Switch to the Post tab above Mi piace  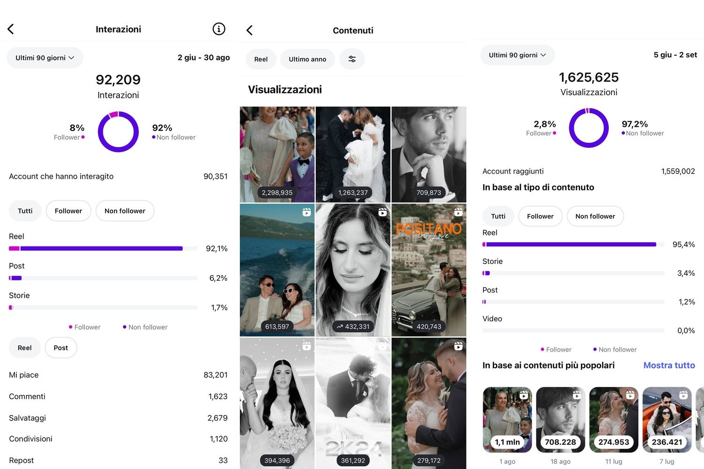(x=61, y=348)
